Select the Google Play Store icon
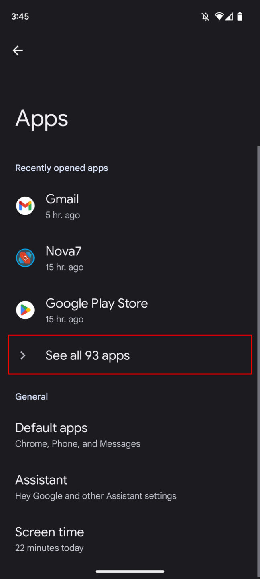The height and width of the screenshot is (579, 260). (25, 310)
